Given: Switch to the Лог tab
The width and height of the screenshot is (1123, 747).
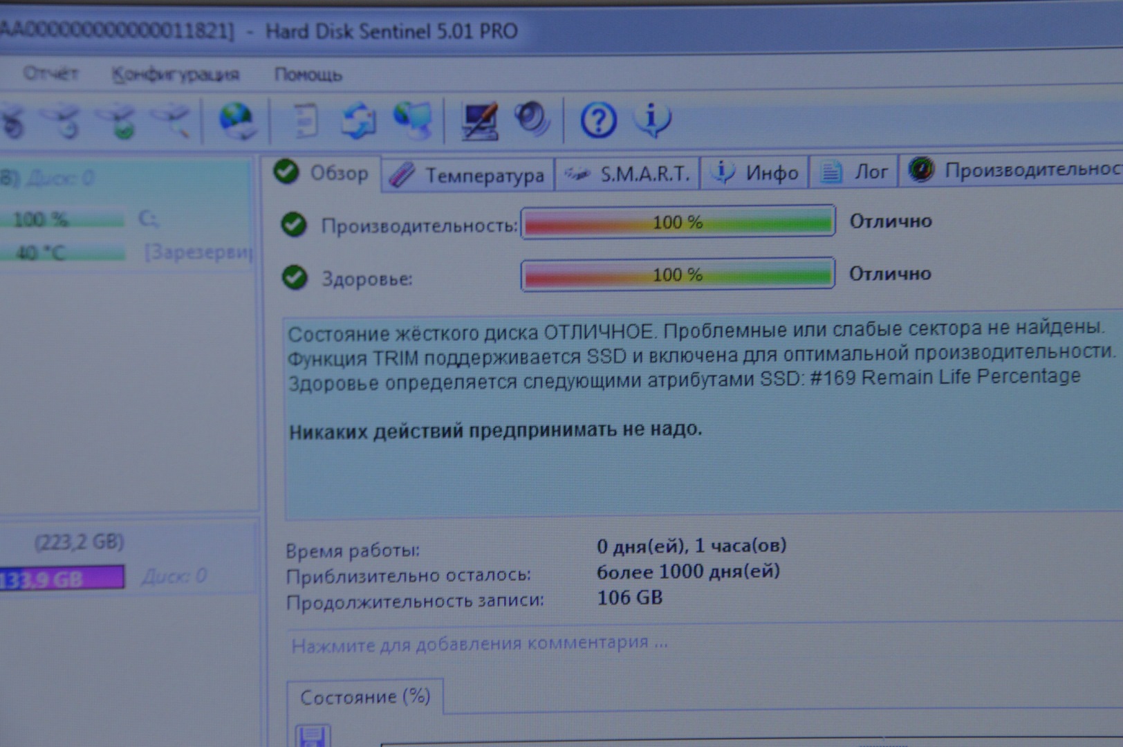Looking at the screenshot, I should click(853, 171).
